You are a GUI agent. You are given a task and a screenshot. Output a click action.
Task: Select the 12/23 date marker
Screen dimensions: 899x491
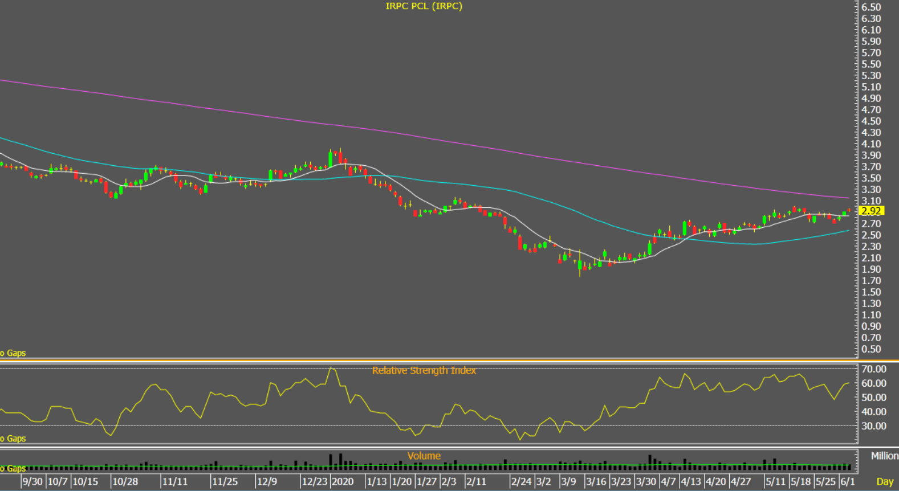[315, 482]
